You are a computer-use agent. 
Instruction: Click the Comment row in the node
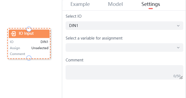point(29,54)
